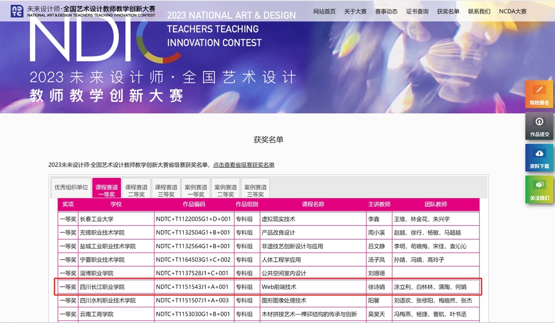Go to 赛事动态 in the navigation
This screenshot has height=323, width=555.
(386, 11)
